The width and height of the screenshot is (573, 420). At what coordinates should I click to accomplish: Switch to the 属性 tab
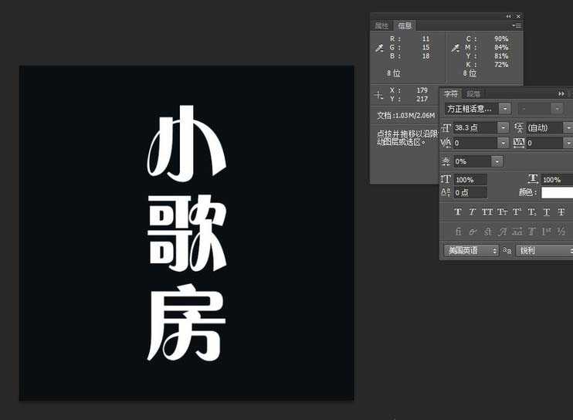(381, 25)
